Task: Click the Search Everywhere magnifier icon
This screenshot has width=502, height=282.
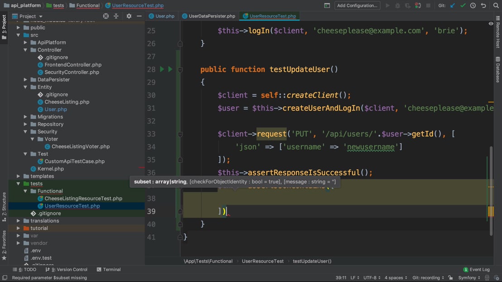Action: click(496, 5)
